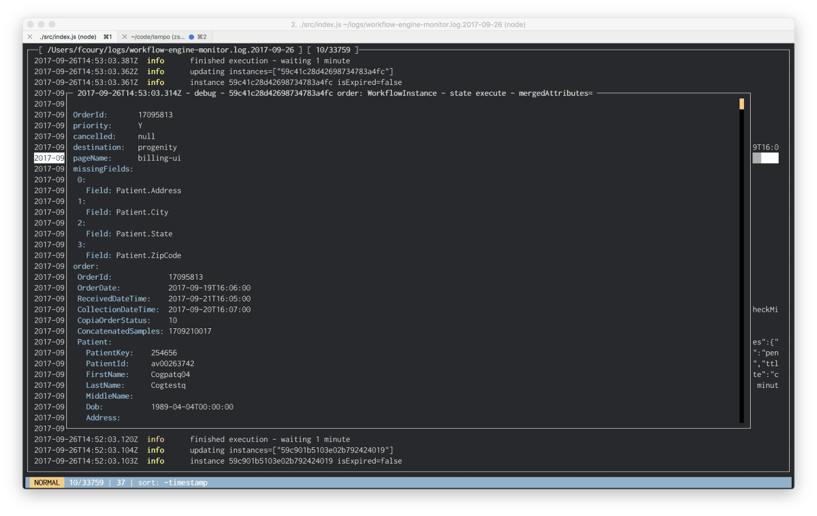Image resolution: width=817 pixels, height=516 pixels.
Task: Select the NORMAL mode indicator in status bar
Action: (x=46, y=482)
